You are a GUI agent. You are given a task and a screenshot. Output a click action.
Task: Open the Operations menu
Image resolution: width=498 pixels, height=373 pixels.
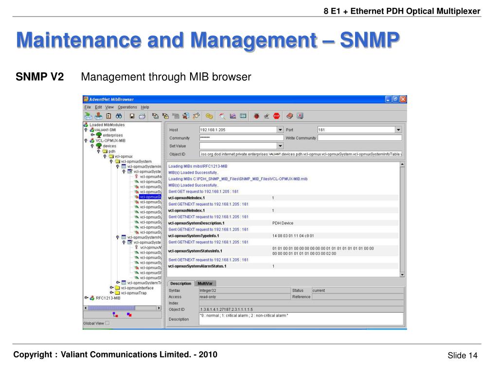(x=127, y=107)
